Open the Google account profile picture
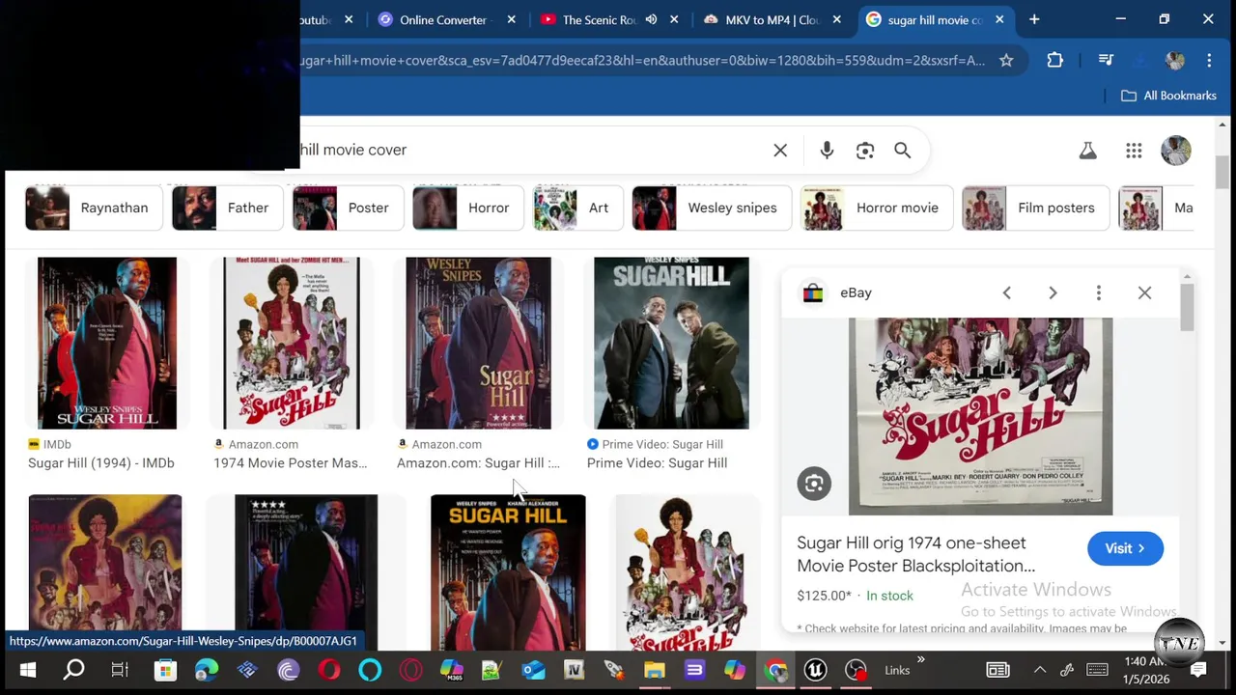 click(1175, 151)
